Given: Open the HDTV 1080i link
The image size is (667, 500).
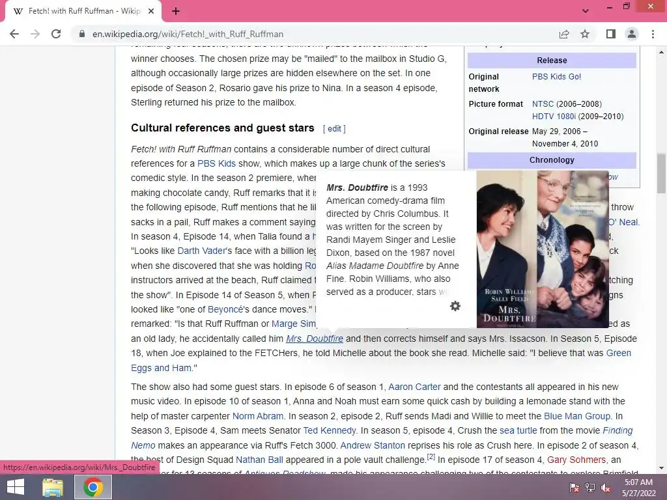Looking at the screenshot, I should tap(554, 117).
